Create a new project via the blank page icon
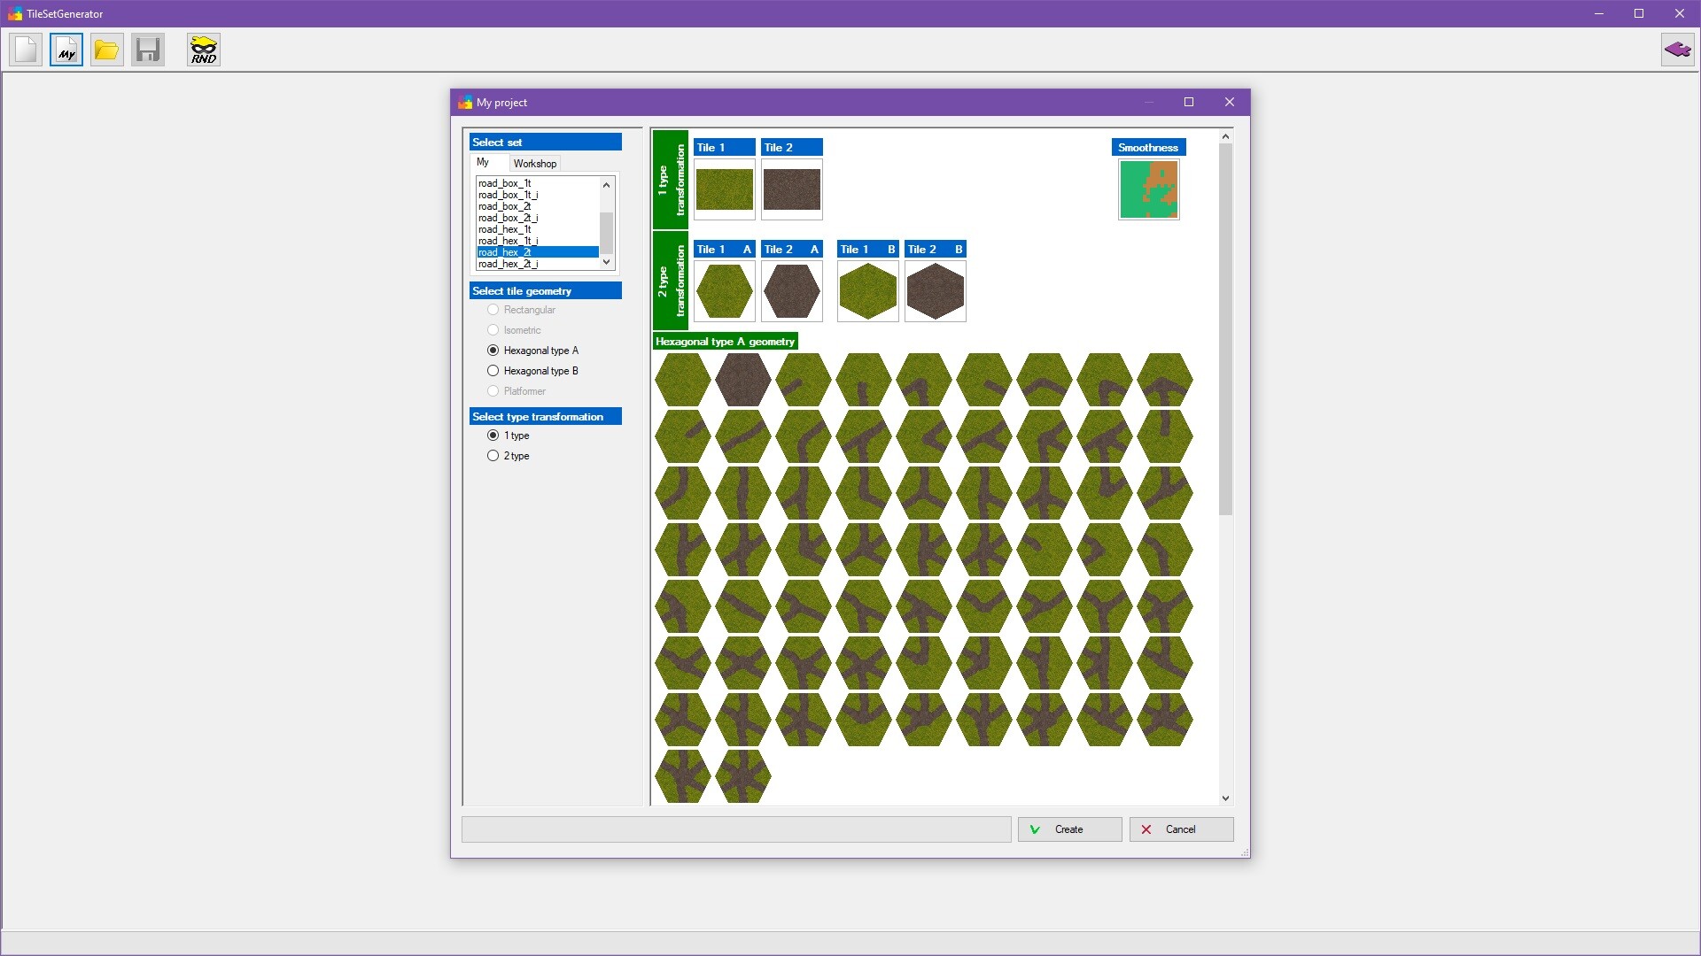This screenshot has width=1701, height=956. click(x=25, y=50)
